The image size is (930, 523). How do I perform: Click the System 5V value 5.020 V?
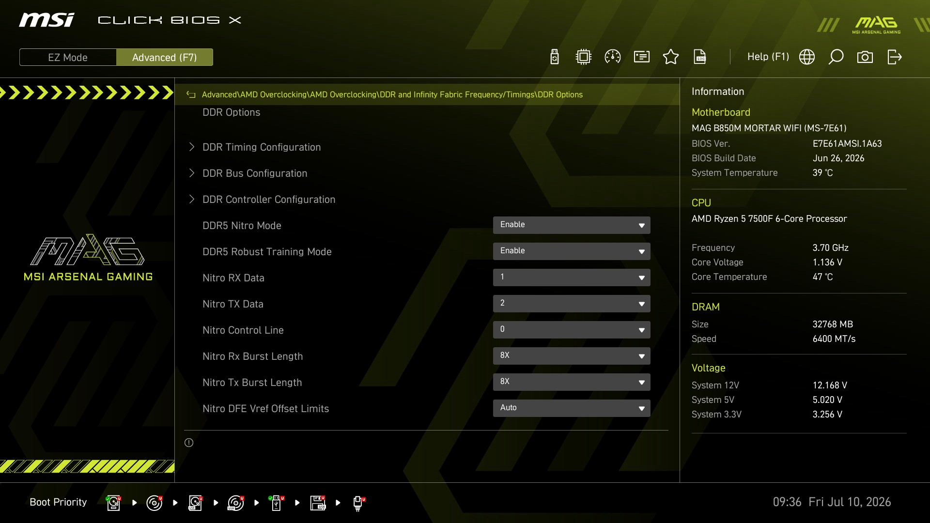click(x=827, y=400)
